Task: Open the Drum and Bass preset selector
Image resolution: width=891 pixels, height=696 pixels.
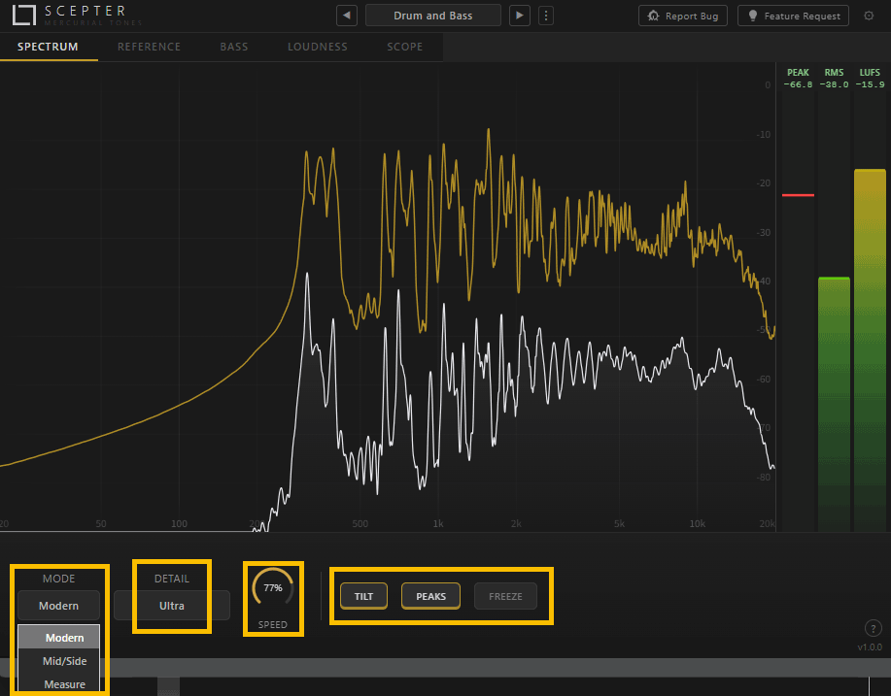Action: coord(433,16)
